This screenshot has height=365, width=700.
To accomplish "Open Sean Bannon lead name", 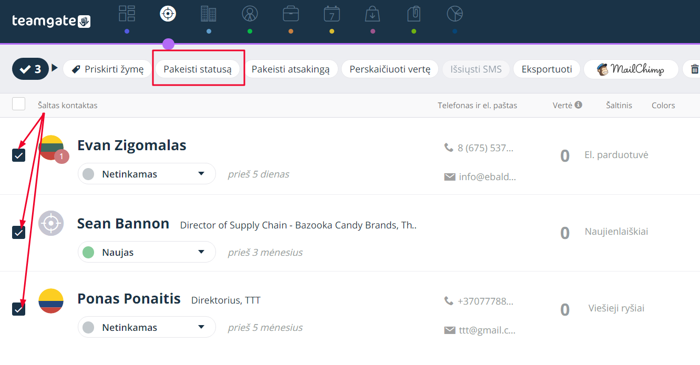I will (x=123, y=224).
